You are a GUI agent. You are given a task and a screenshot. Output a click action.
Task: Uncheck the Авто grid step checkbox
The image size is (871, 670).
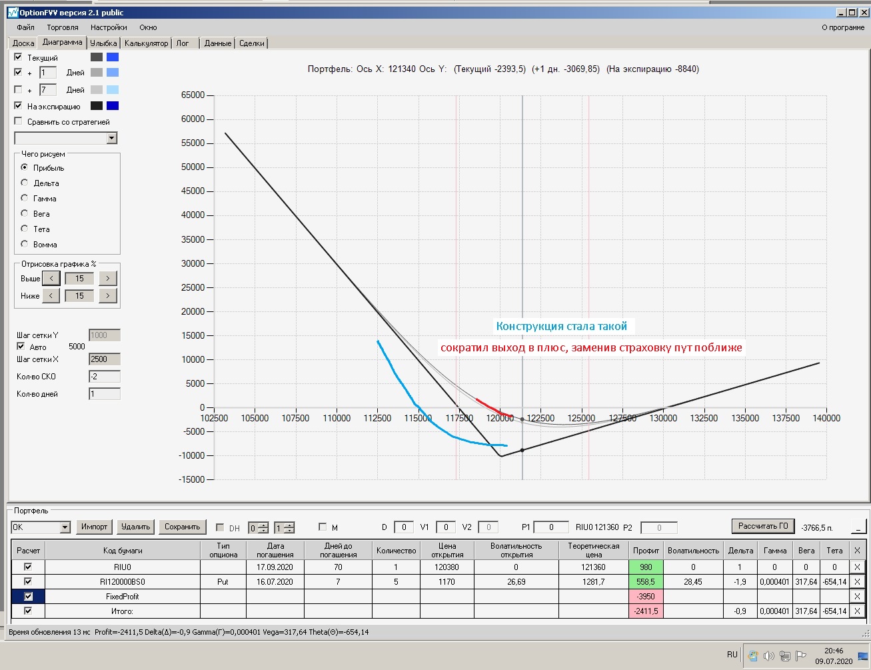[21, 347]
